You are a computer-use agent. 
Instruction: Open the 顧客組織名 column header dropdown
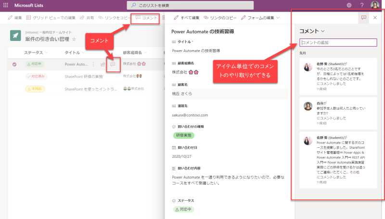click(x=135, y=52)
